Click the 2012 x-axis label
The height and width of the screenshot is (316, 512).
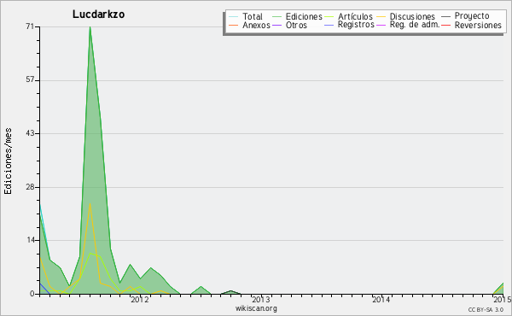coord(140,299)
